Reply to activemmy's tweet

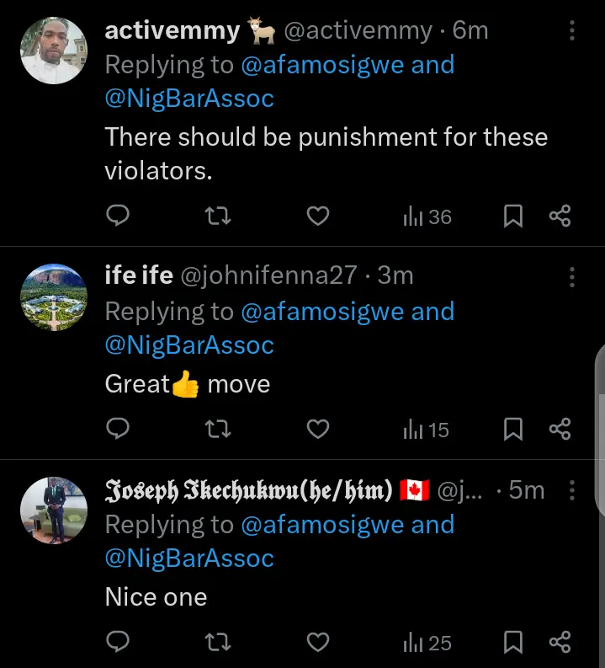tap(118, 216)
